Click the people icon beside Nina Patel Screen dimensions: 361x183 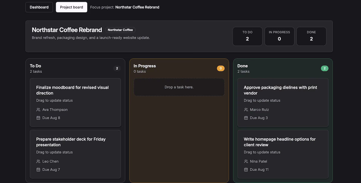tap(246, 161)
